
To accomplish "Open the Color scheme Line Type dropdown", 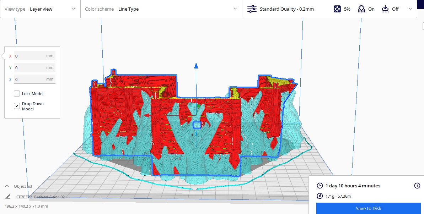I will 161,9.
